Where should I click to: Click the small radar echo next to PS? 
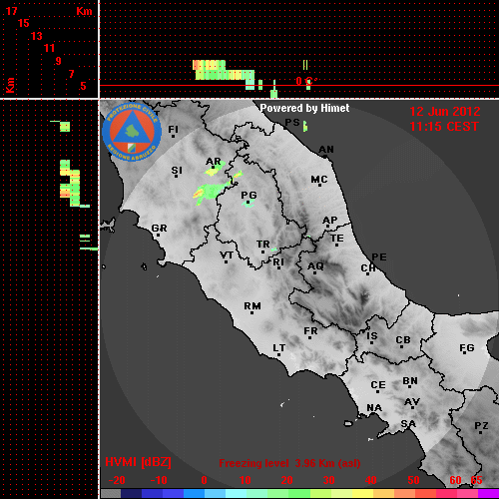(x=305, y=126)
